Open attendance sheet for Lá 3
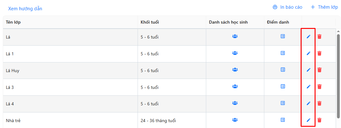 (x=283, y=86)
